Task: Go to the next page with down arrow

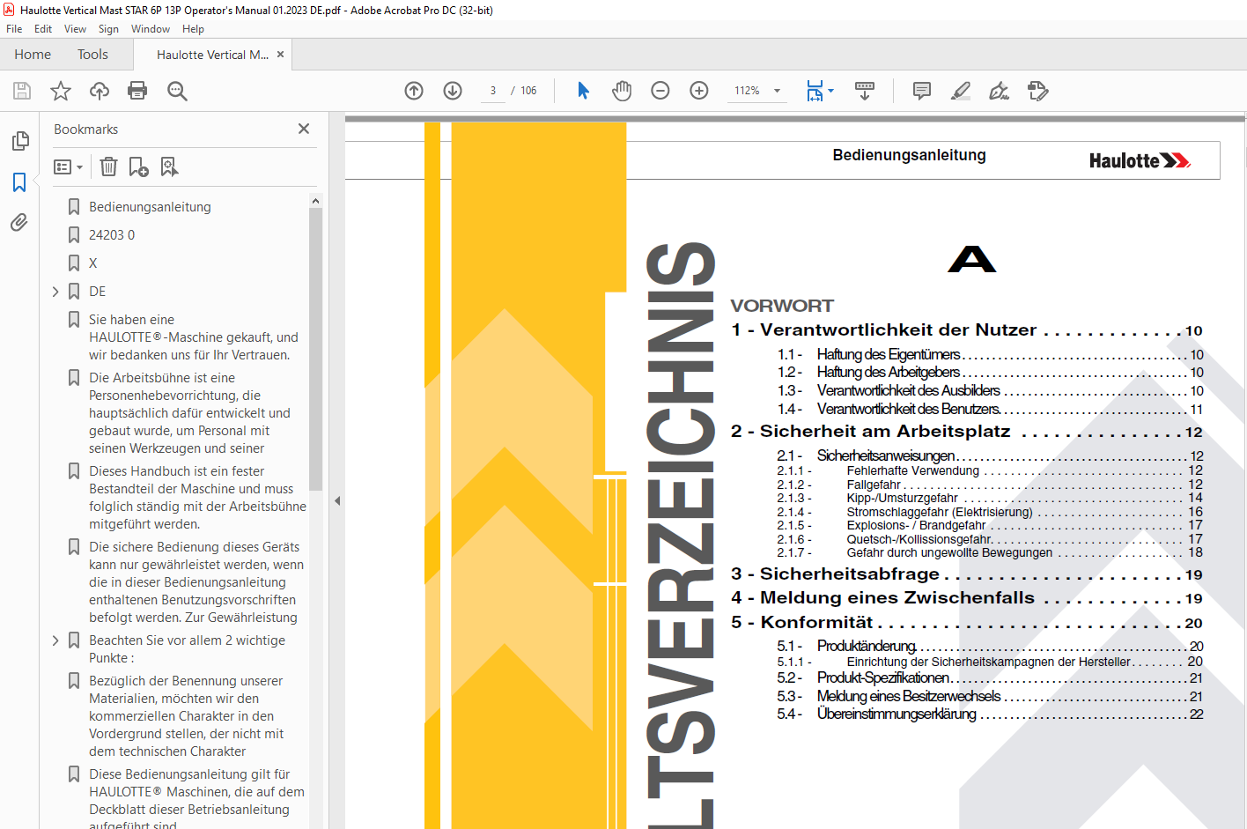Action: [x=453, y=91]
